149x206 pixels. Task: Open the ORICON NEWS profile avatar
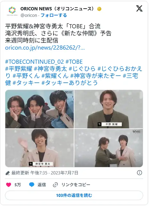click(12, 11)
